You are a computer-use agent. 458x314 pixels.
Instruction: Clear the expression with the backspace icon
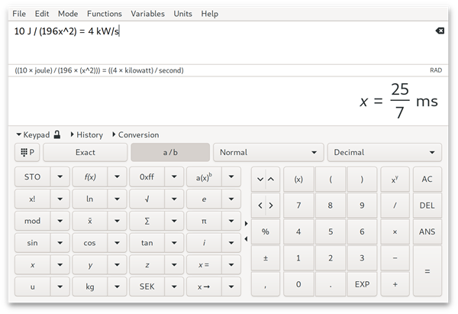coord(439,31)
